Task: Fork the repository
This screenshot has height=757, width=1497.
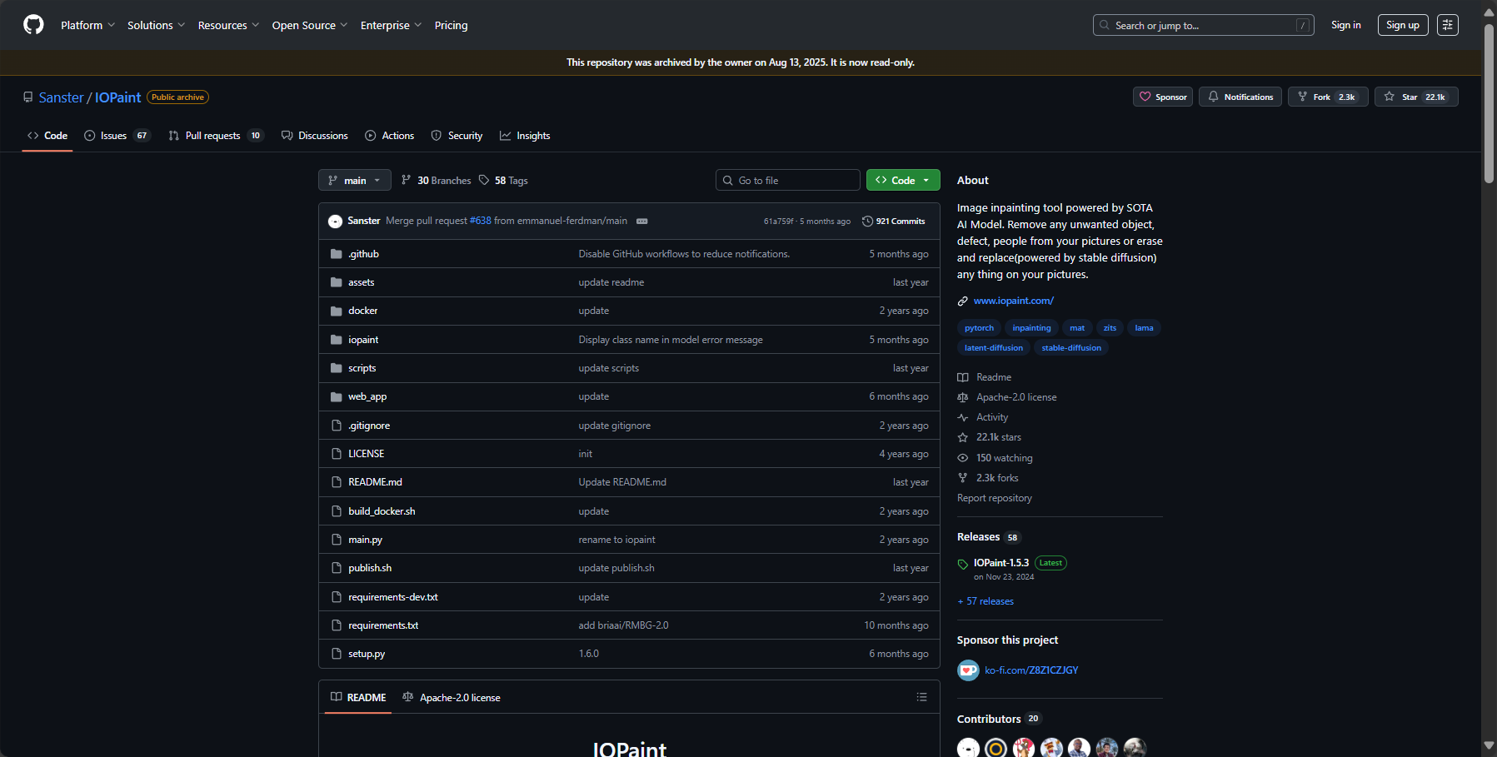Action: pyautogui.click(x=1328, y=97)
